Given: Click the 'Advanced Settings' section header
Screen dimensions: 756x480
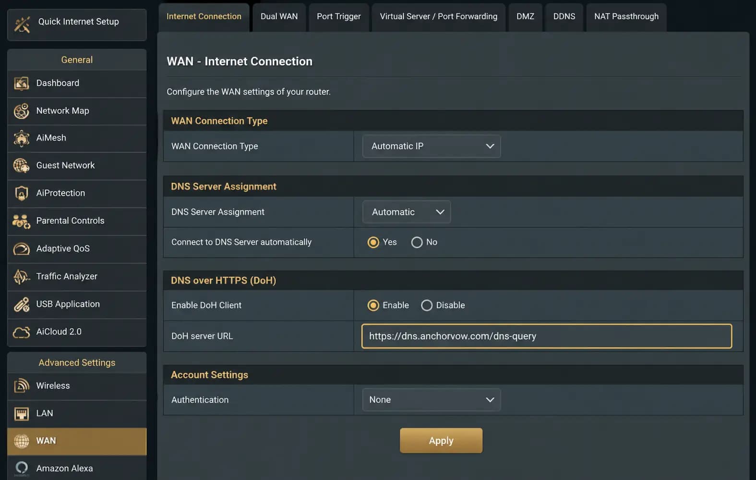Looking at the screenshot, I should point(77,363).
